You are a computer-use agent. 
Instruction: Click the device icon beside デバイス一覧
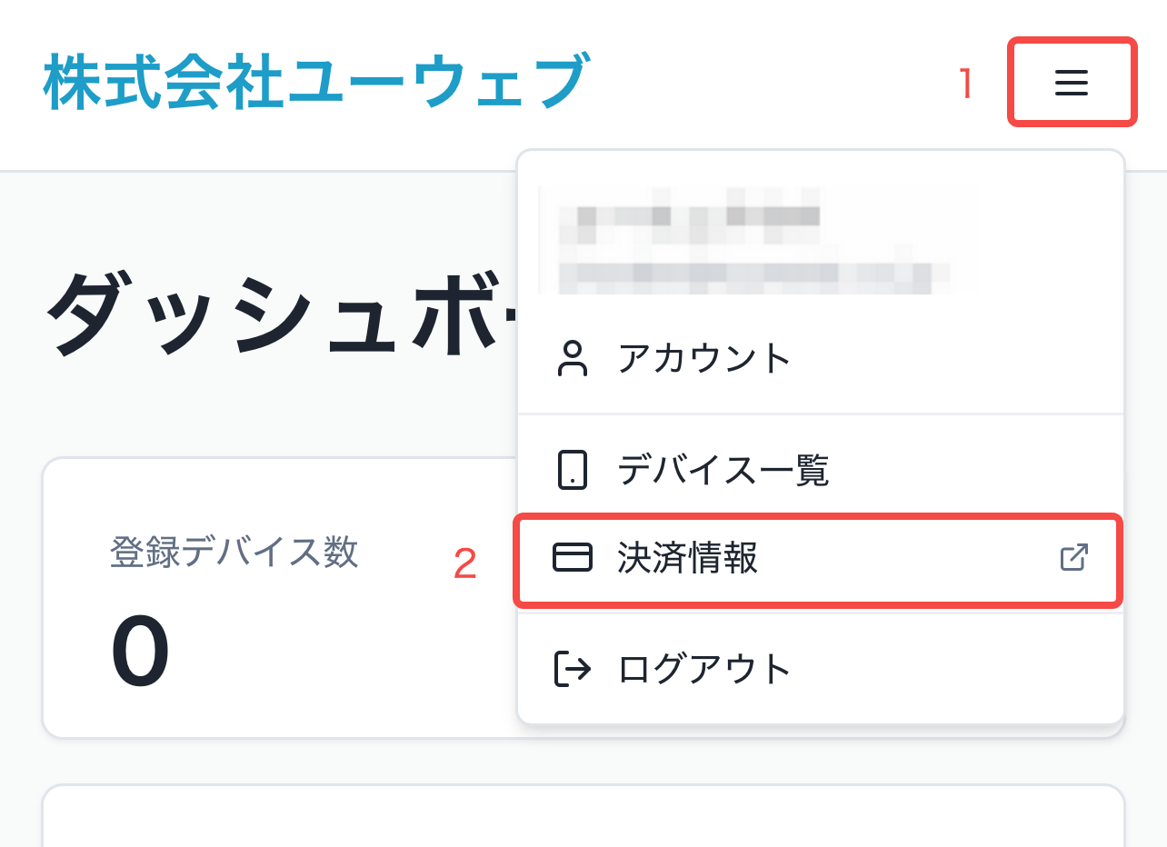click(573, 470)
